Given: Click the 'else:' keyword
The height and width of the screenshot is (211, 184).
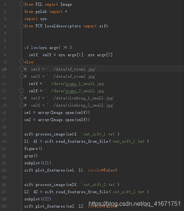Looking at the screenshot, I should 30,62.
